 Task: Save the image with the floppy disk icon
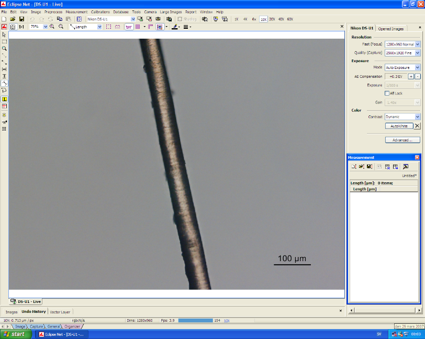coord(21,19)
